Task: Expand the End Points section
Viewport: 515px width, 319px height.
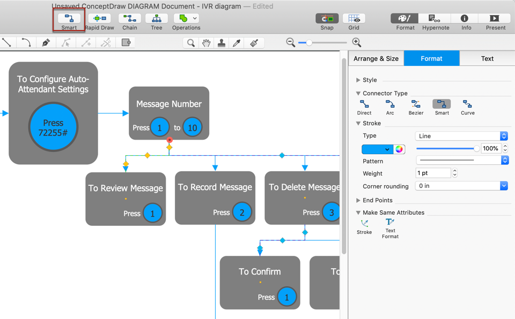Action: tap(358, 201)
